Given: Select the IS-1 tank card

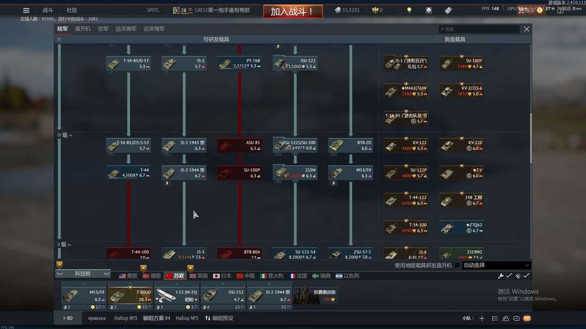Looking at the screenshot, I should tap(184, 63).
